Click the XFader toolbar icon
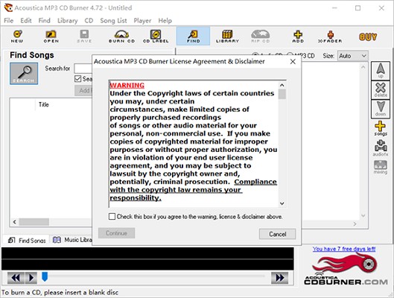This screenshot has height=298, width=394. (x=330, y=37)
